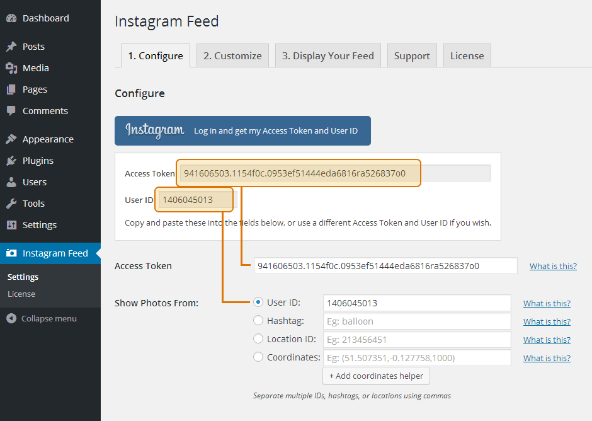Click the Posts pushpin icon
The width and height of the screenshot is (592, 421).
pos(11,47)
